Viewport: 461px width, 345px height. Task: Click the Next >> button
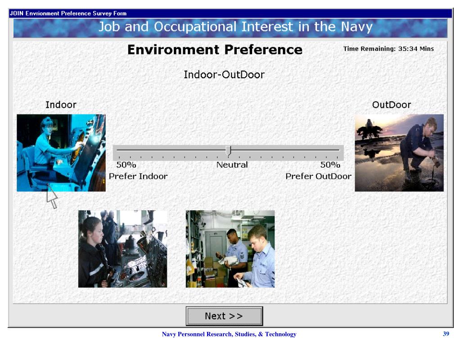point(224,316)
